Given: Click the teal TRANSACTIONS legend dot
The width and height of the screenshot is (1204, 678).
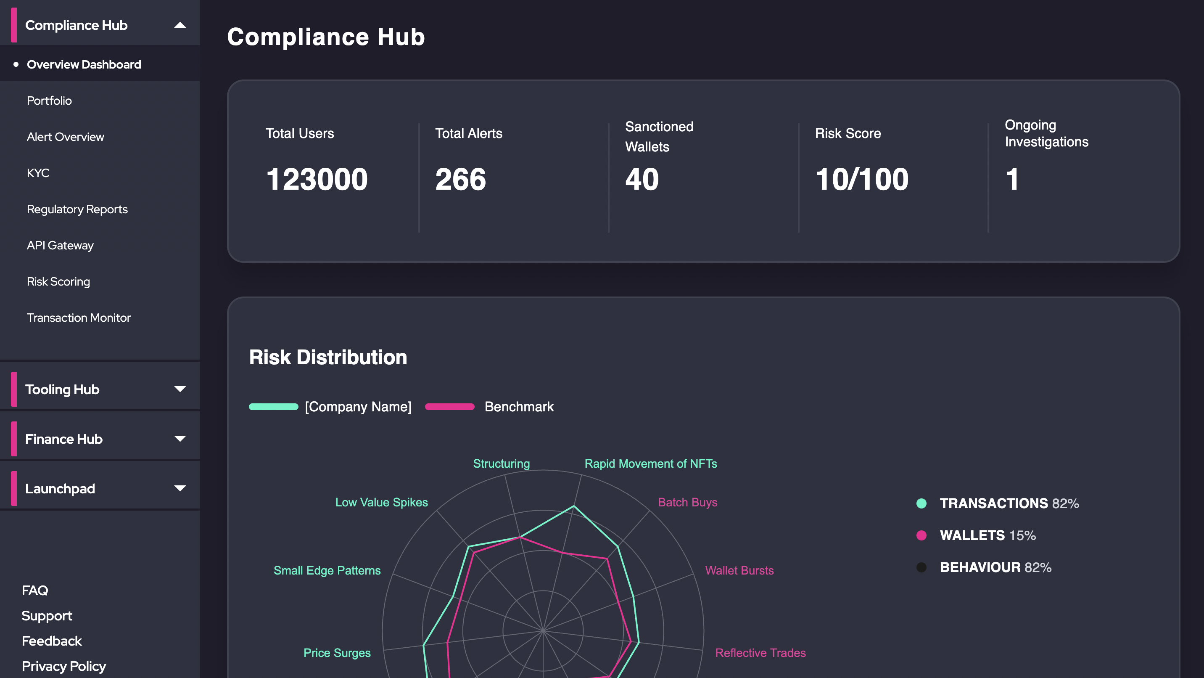Looking at the screenshot, I should [x=921, y=503].
